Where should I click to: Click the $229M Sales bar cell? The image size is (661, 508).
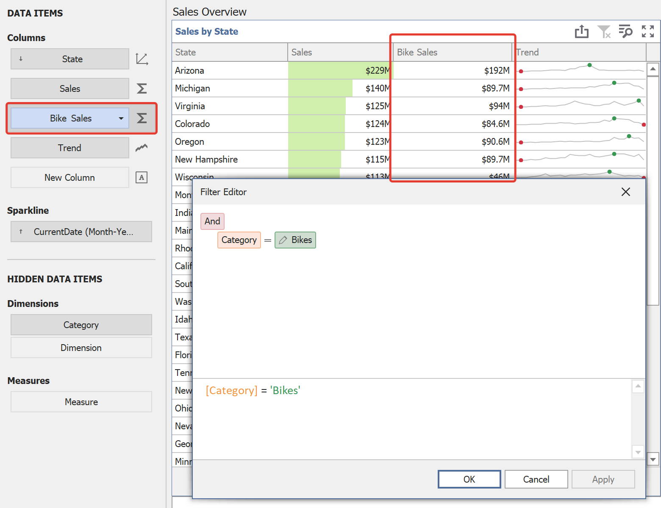(340, 70)
